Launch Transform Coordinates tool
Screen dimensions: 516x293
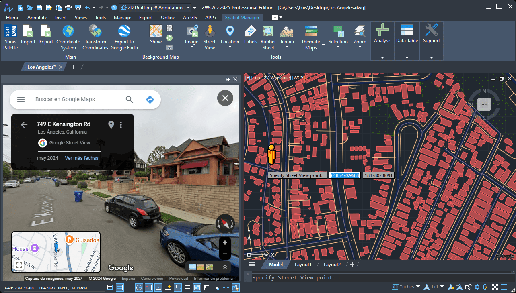95,37
